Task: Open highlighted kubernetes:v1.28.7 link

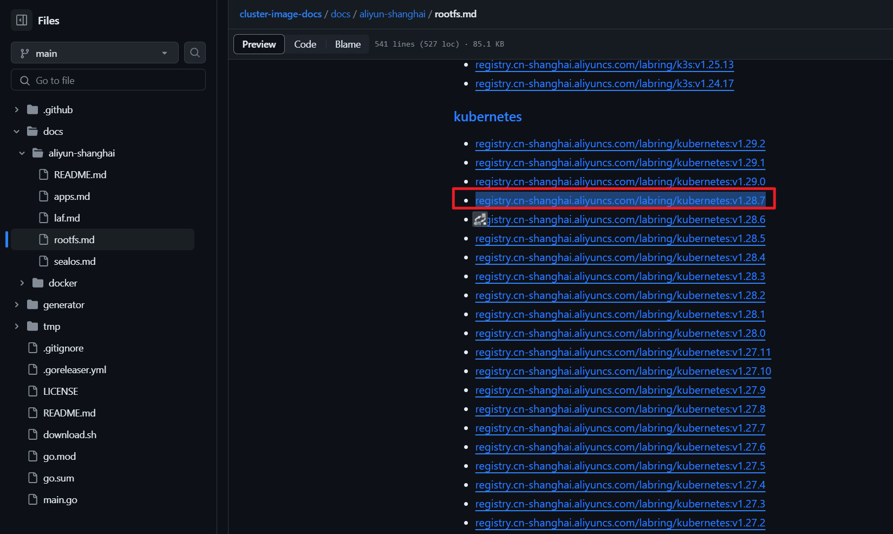Action: click(x=620, y=200)
